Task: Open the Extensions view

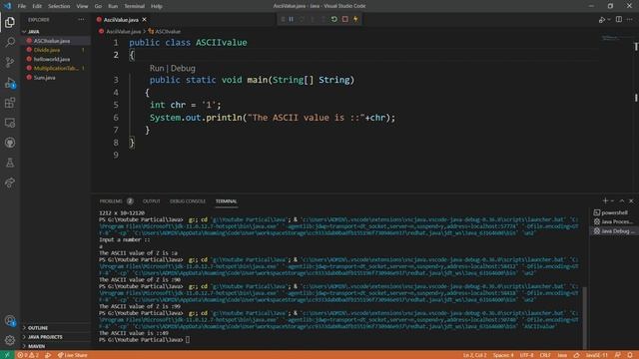Action: pos(10,103)
